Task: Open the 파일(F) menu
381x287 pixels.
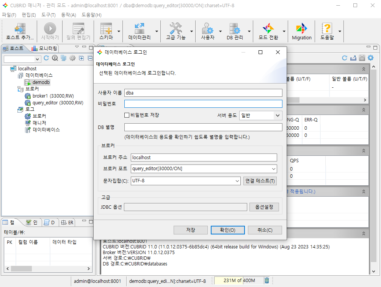Action: point(9,15)
